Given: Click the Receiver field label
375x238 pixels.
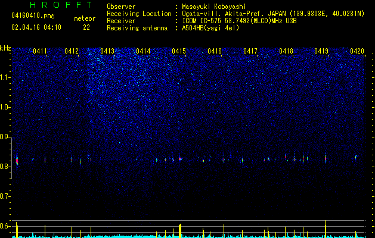Looking at the screenshot, I should (x=121, y=21).
